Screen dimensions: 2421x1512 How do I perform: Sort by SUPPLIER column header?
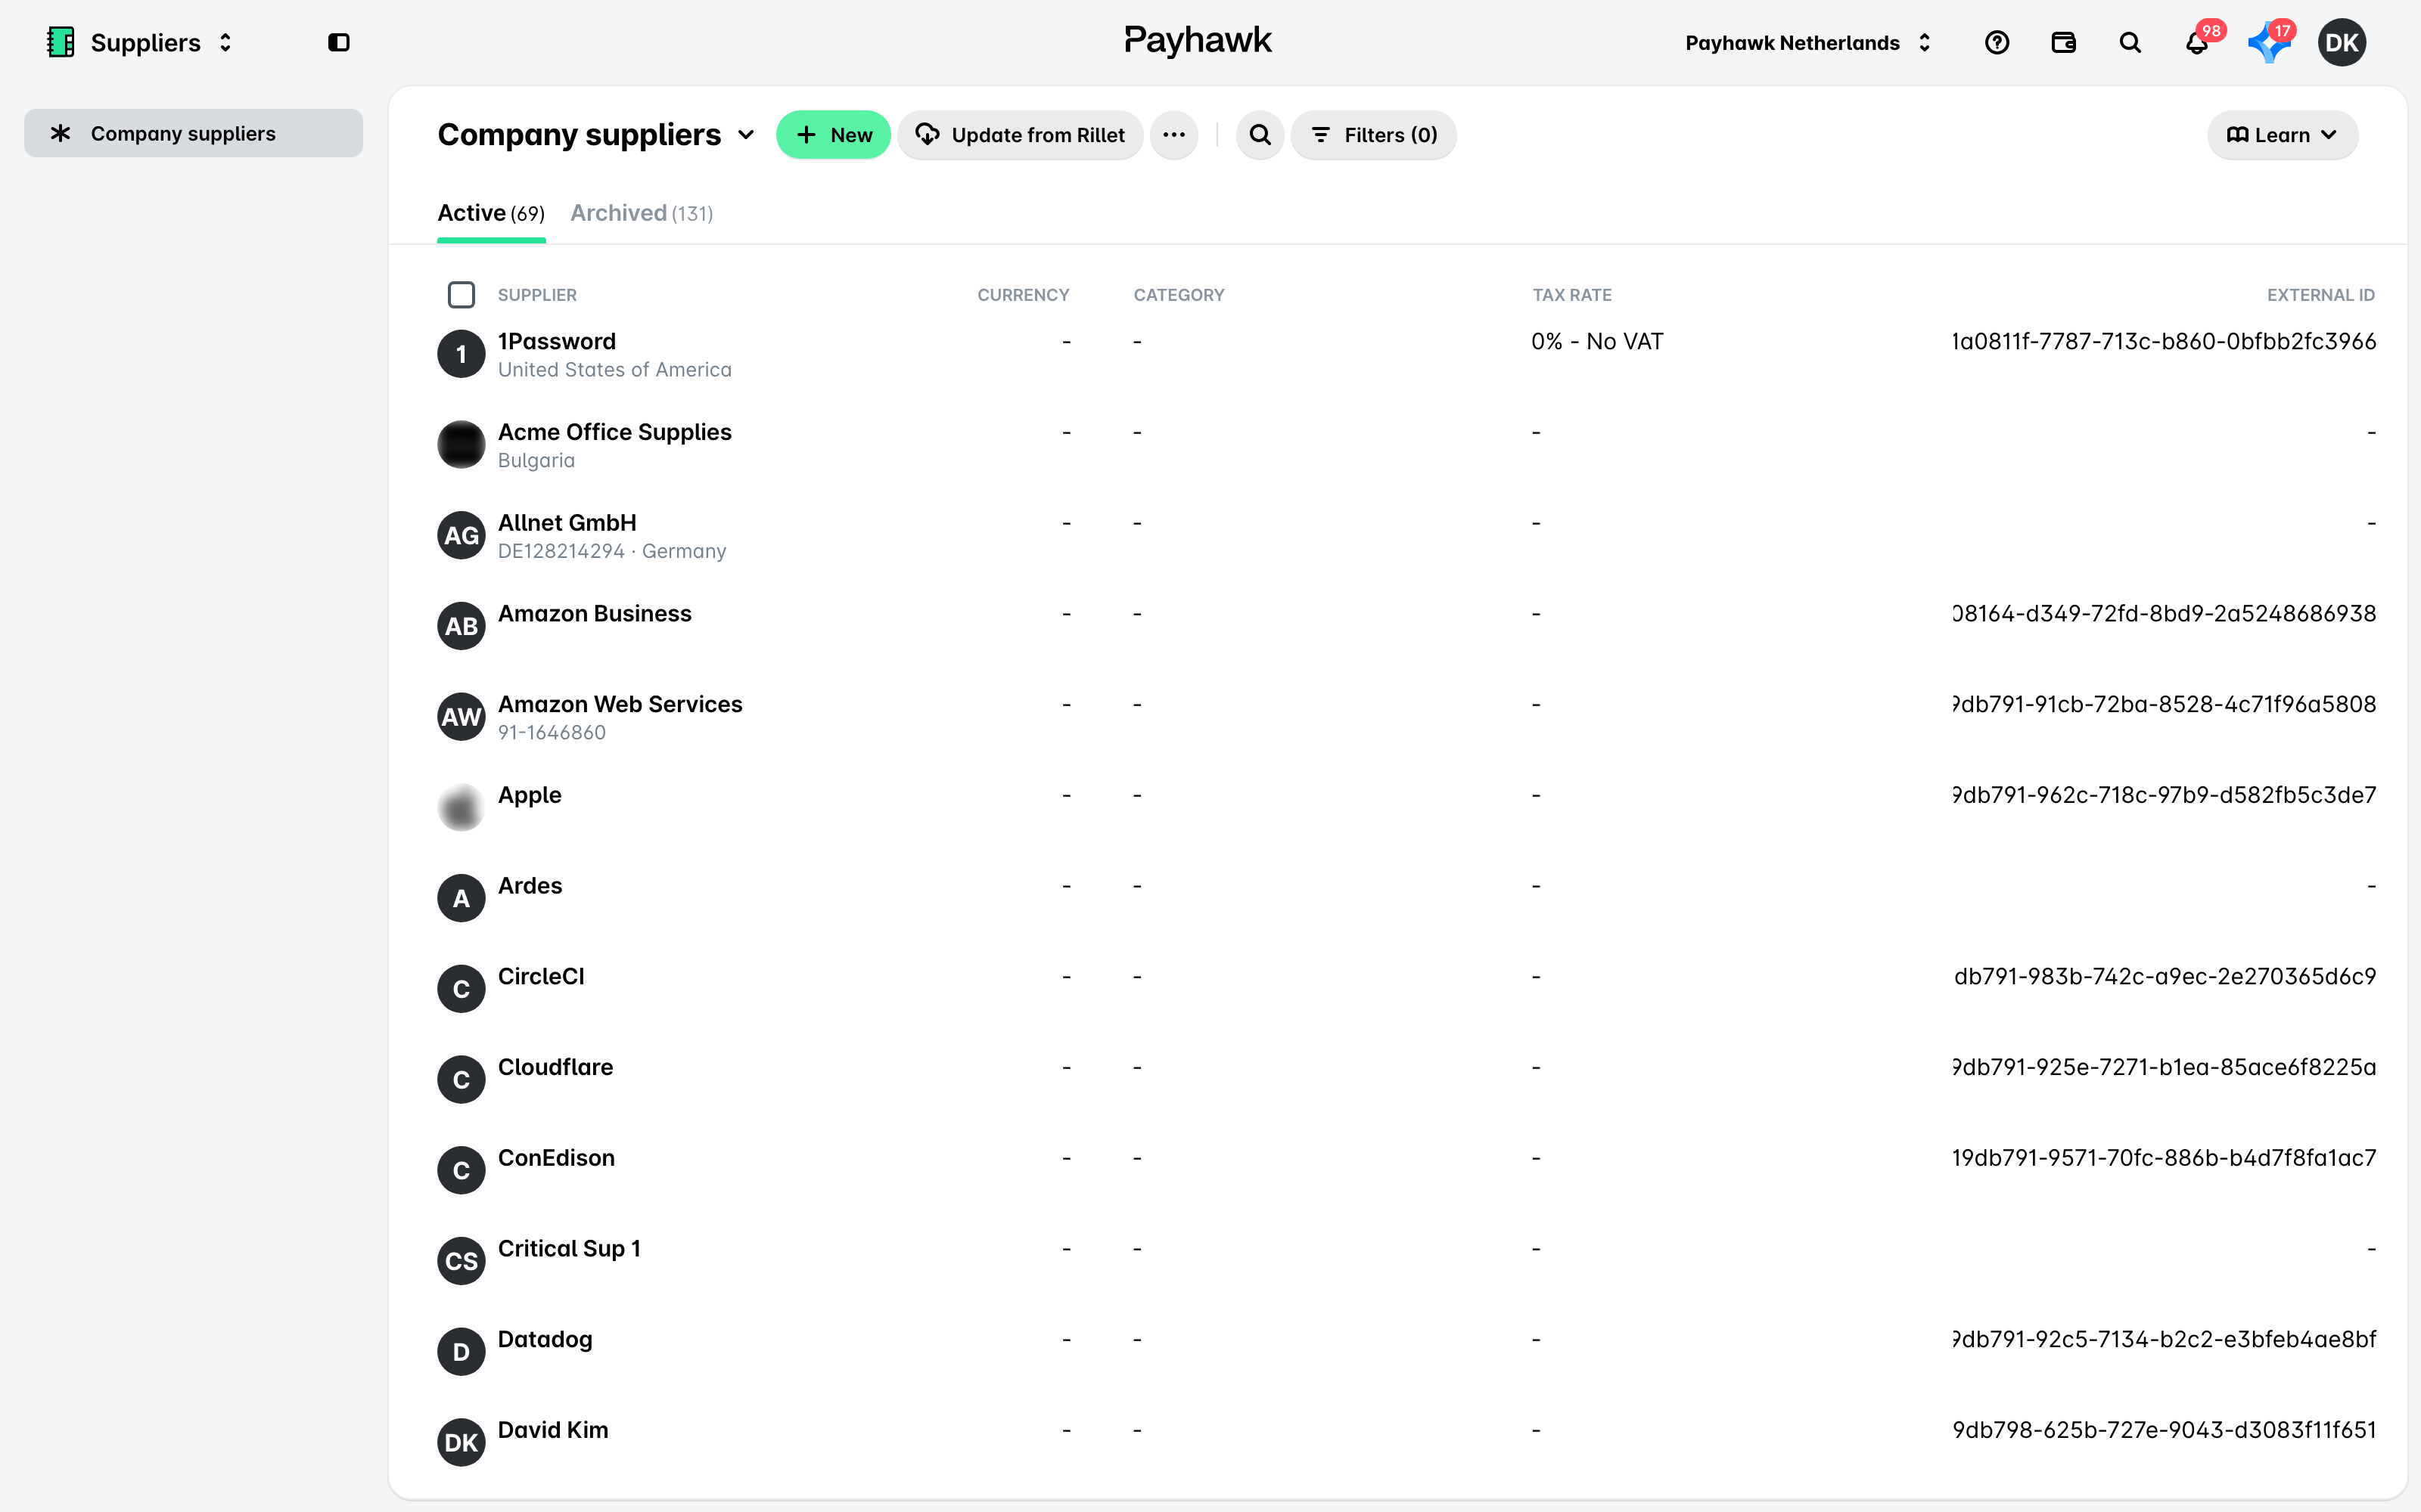(537, 295)
